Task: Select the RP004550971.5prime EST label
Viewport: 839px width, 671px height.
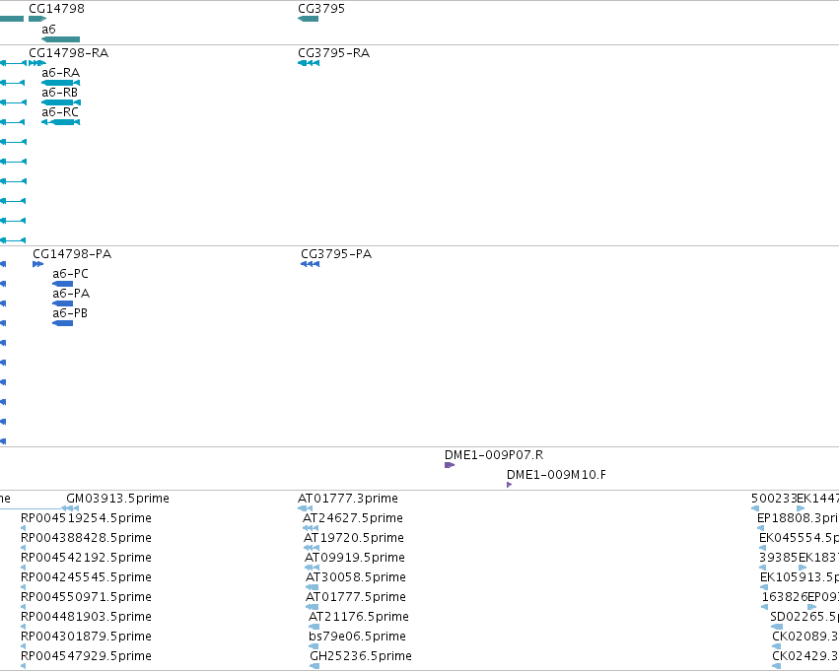Action: (86, 597)
